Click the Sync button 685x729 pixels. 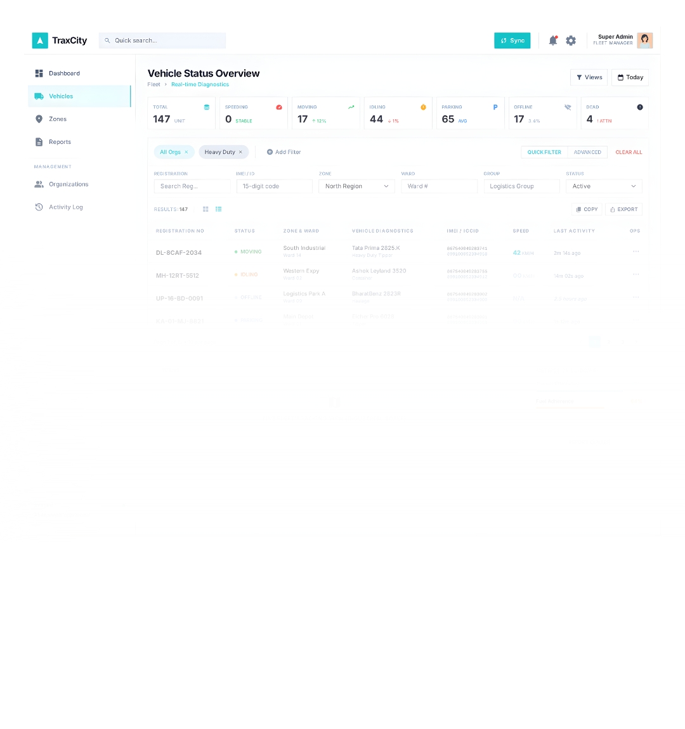pos(512,41)
